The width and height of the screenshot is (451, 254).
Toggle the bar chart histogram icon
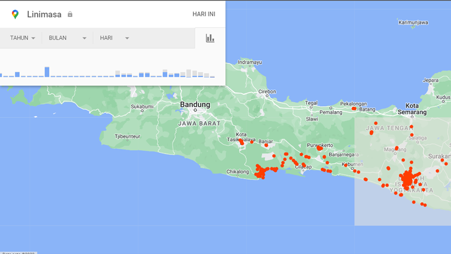tap(210, 38)
